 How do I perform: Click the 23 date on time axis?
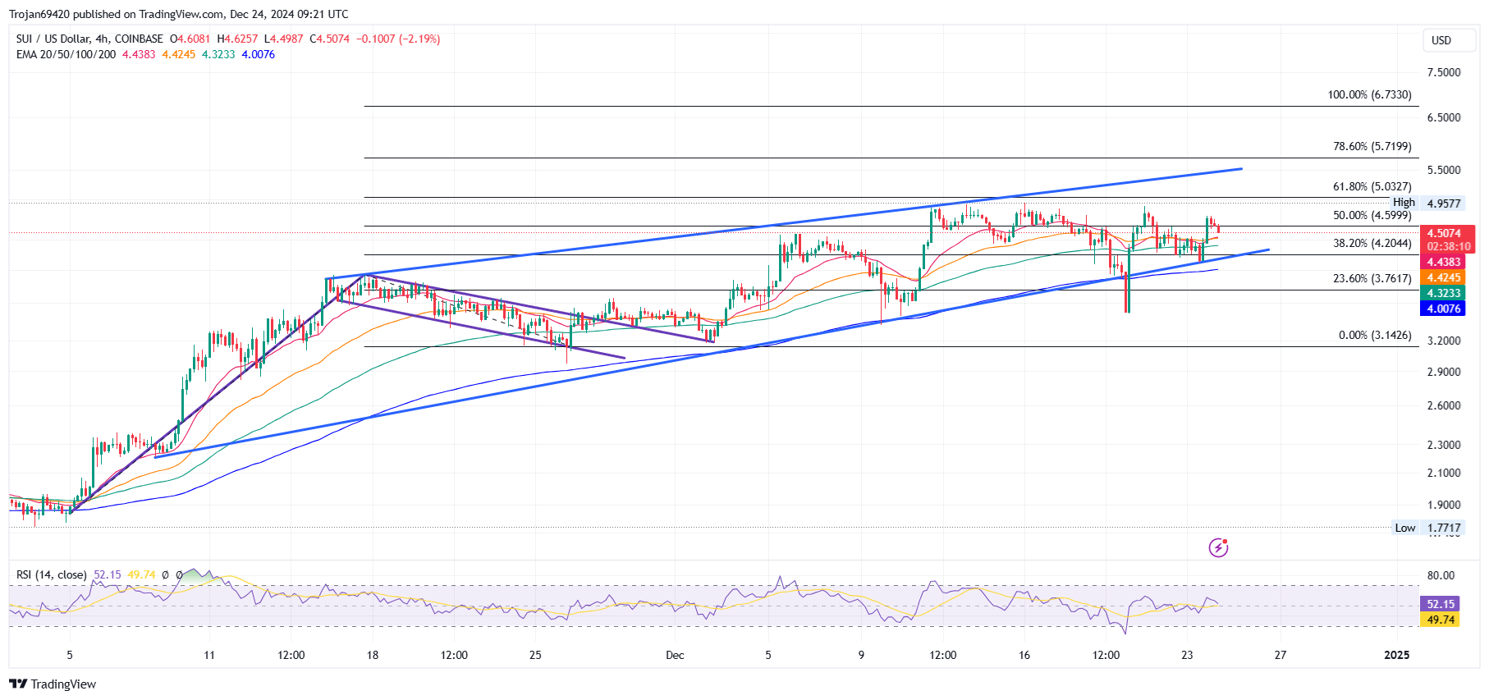[x=1187, y=655]
